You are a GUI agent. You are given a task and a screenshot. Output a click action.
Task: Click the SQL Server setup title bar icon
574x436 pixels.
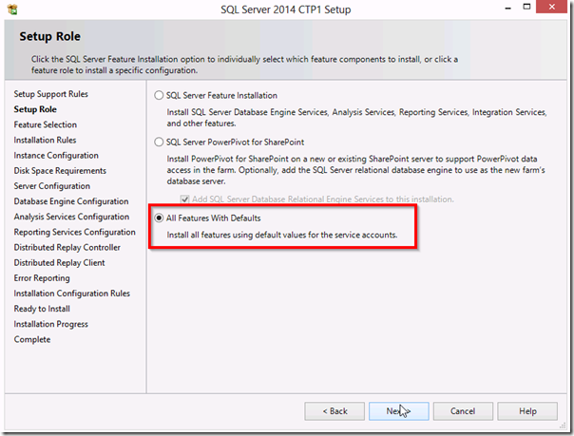click(12, 9)
